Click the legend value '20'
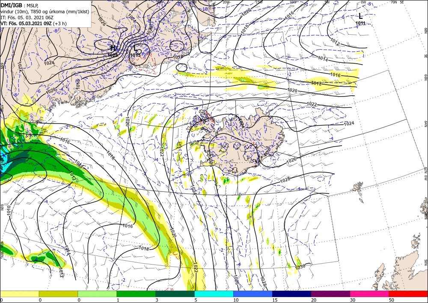Viewport: 428px width, 303px height. (x=313, y=300)
